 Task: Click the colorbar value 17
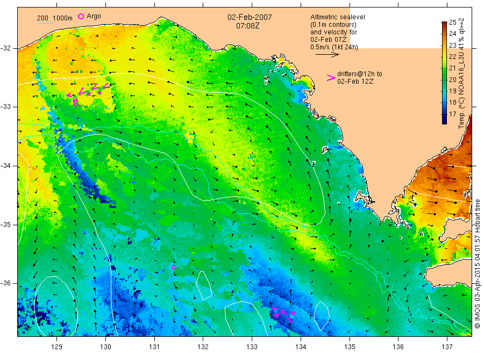tap(452, 114)
